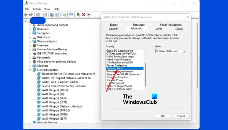This screenshot has width=228, height=130.
Task: Expand the Display adapters node
Action: point(30,41)
